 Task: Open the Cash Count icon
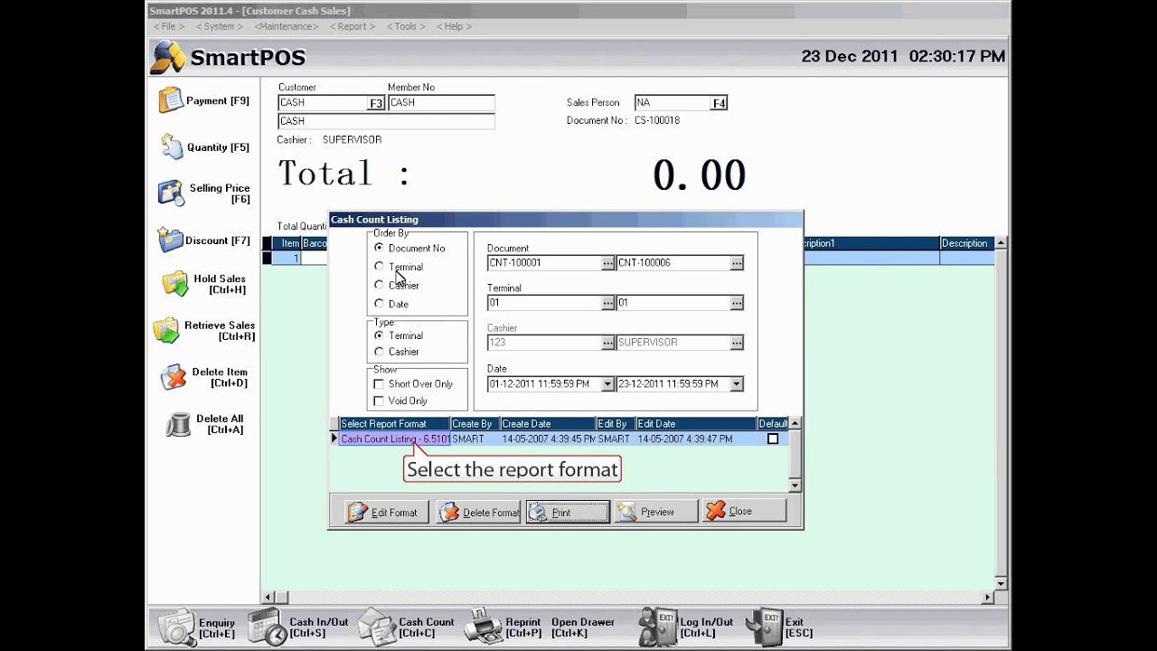[x=377, y=627]
